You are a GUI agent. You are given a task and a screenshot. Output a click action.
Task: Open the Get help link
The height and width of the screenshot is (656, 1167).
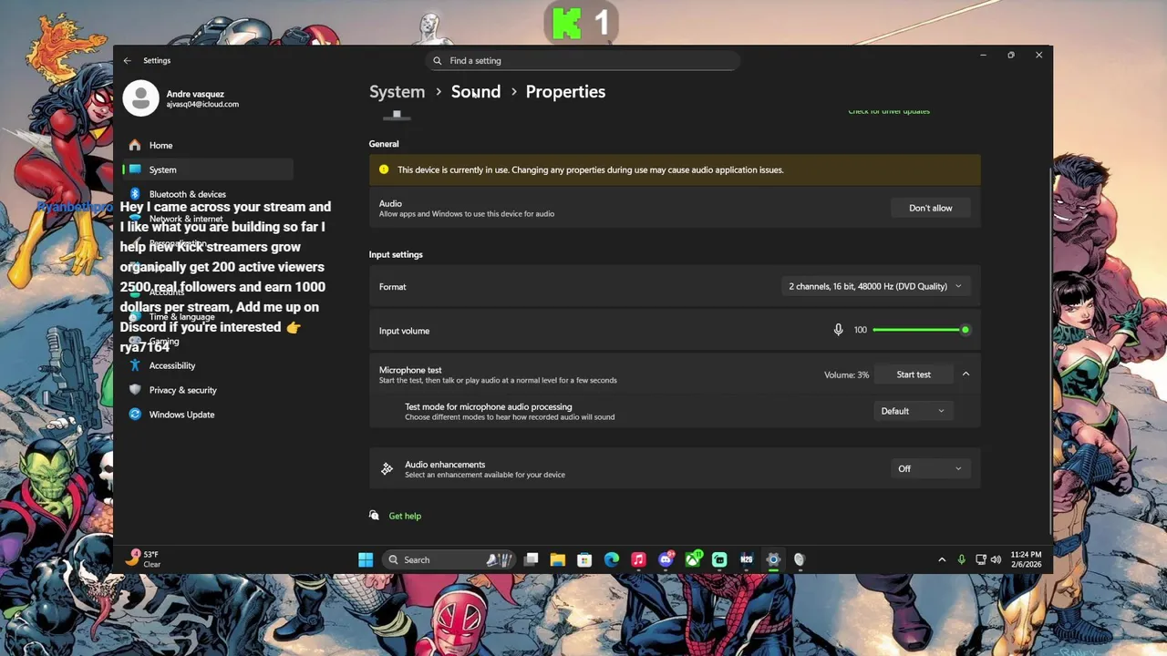tap(405, 516)
